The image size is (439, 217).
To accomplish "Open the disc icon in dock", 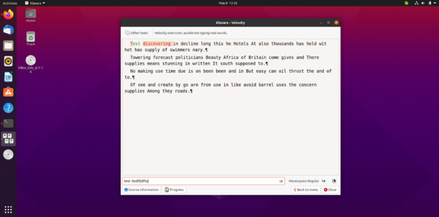I will (x=8, y=154).
